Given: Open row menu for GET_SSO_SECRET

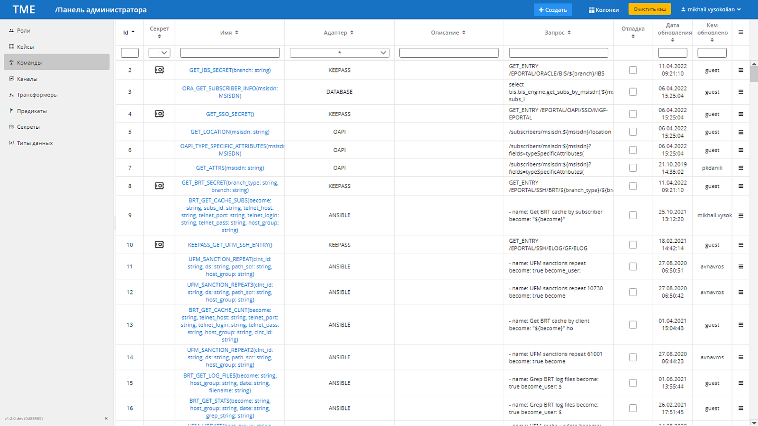Looking at the screenshot, I should 740,114.
